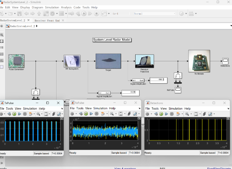This screenshot has height=169, width=232.
Task: Click the Target UFO block
Action: (x=108, y=61)
